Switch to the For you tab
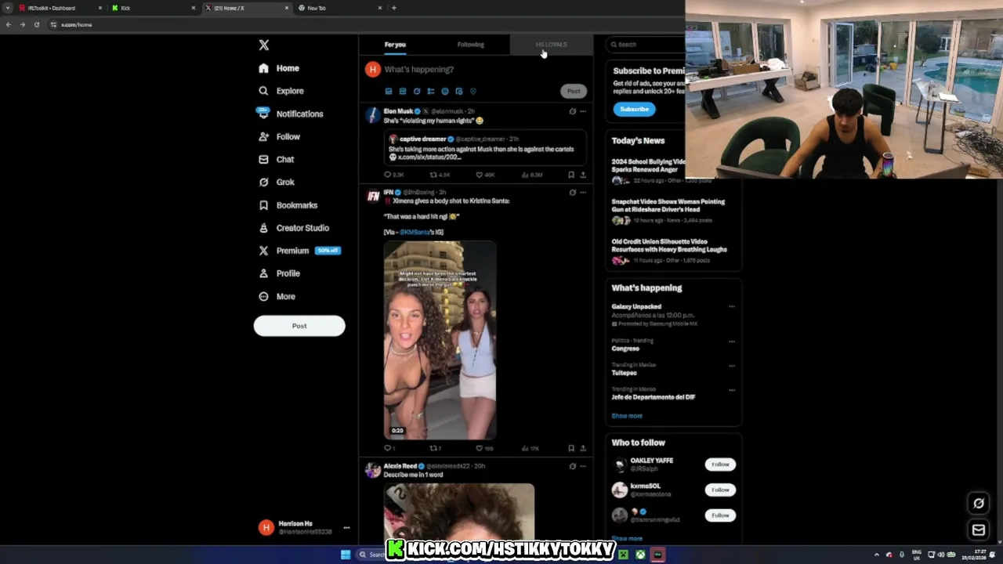Screen dimensions: 1003x564 [395, 45]
